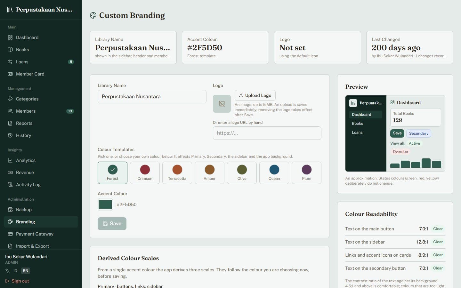
Task: Select the Crimson colour template
Action: [x=145, y=173]
